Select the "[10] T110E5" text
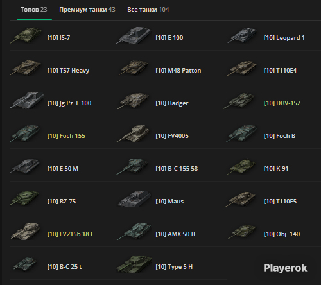The width and height of the screenshot is (321, 285). click(x=280, y=202)
